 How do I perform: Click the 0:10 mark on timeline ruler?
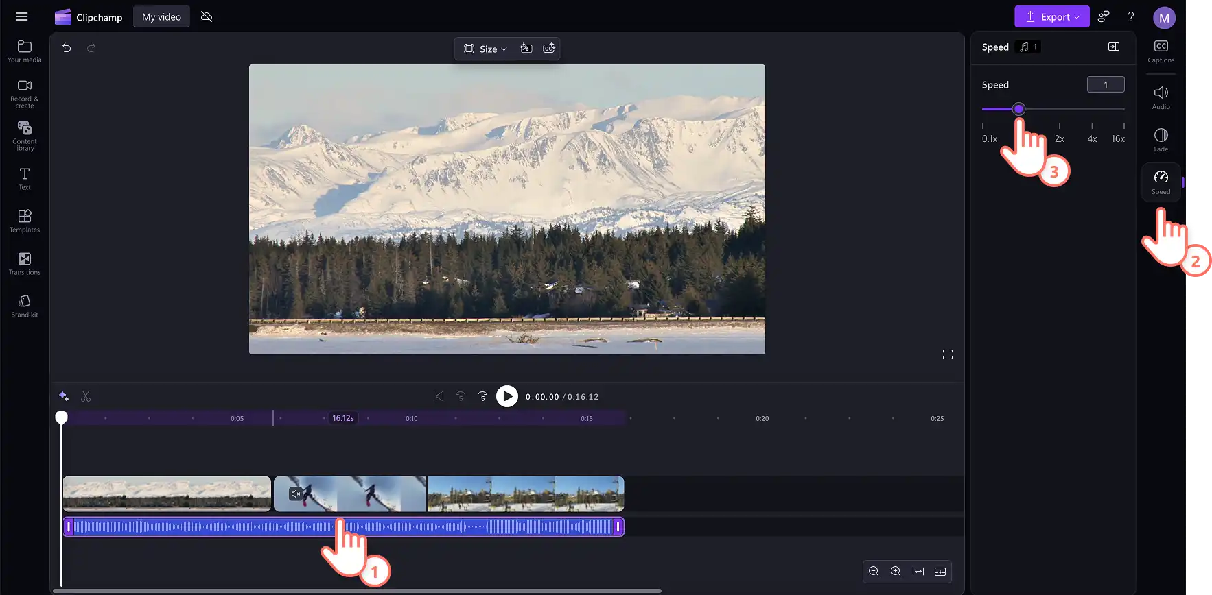coord(412,418)
